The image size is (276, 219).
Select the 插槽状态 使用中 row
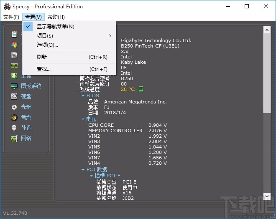point(117,187)
